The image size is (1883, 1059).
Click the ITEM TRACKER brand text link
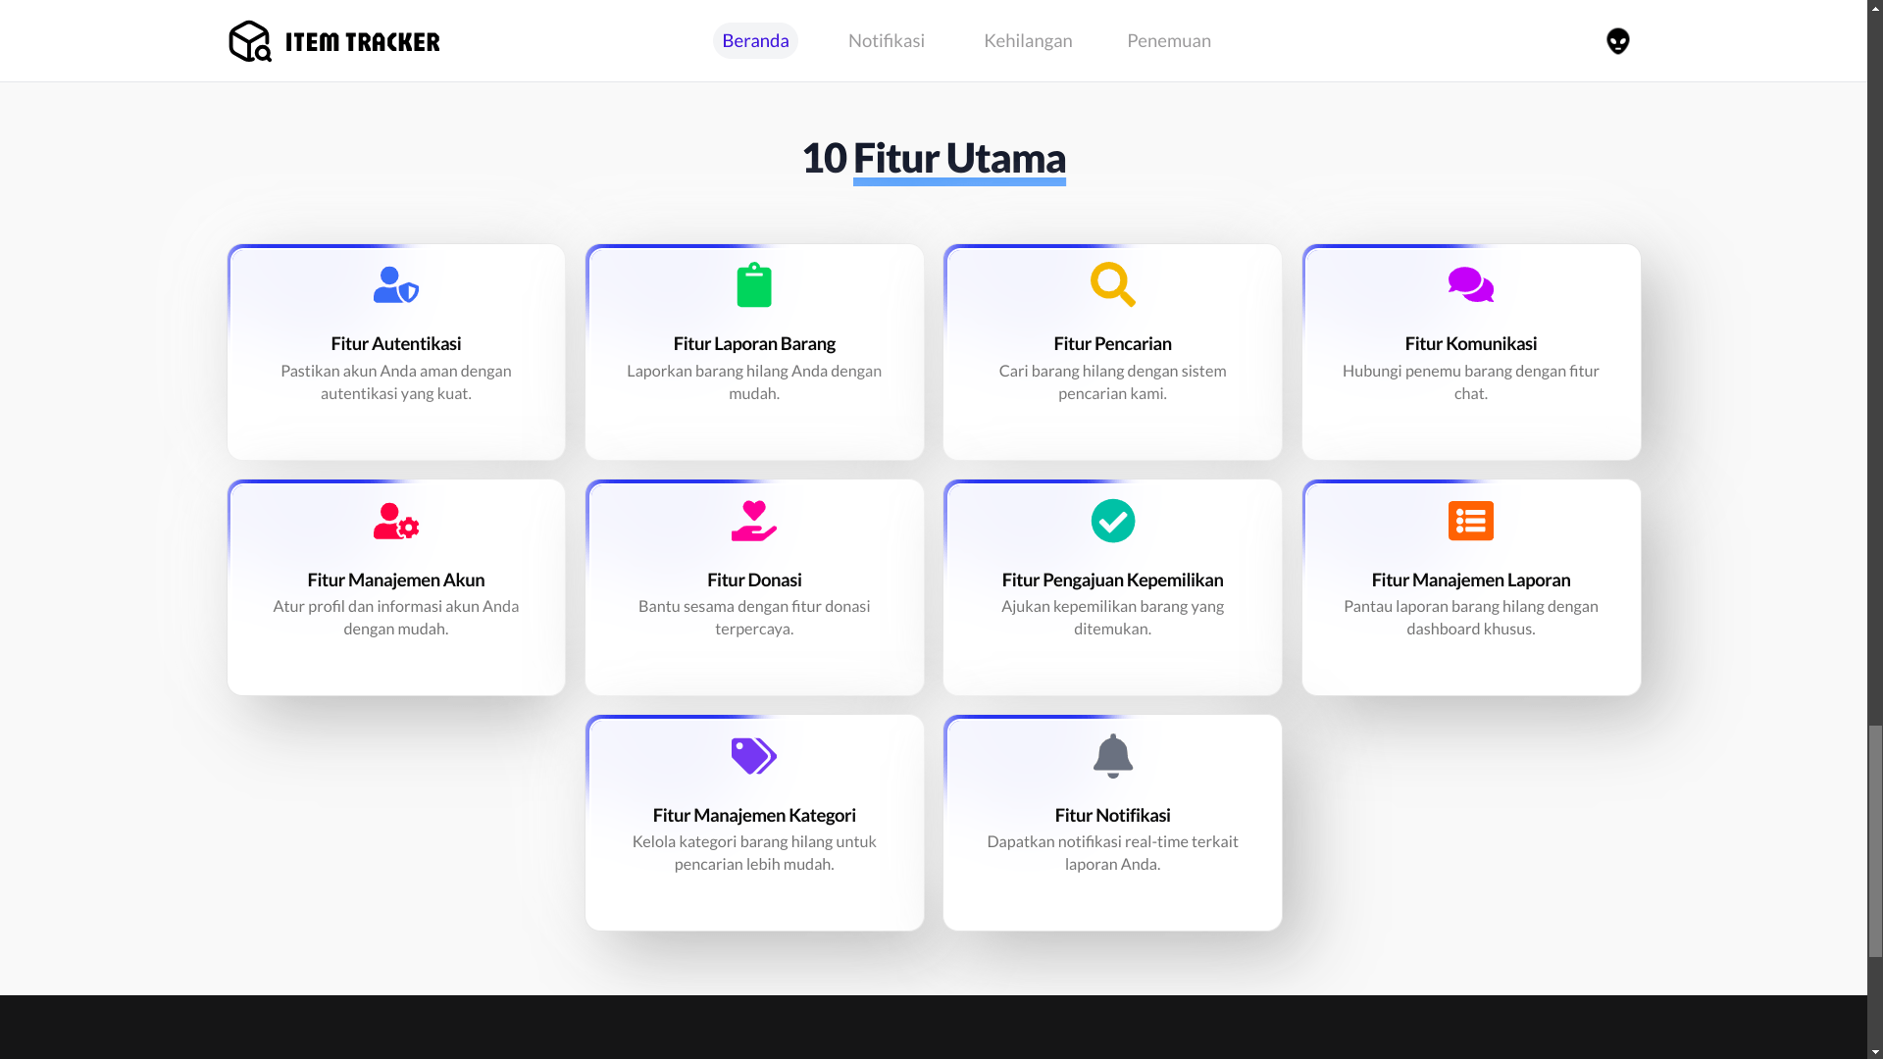(x=362, y=40)
